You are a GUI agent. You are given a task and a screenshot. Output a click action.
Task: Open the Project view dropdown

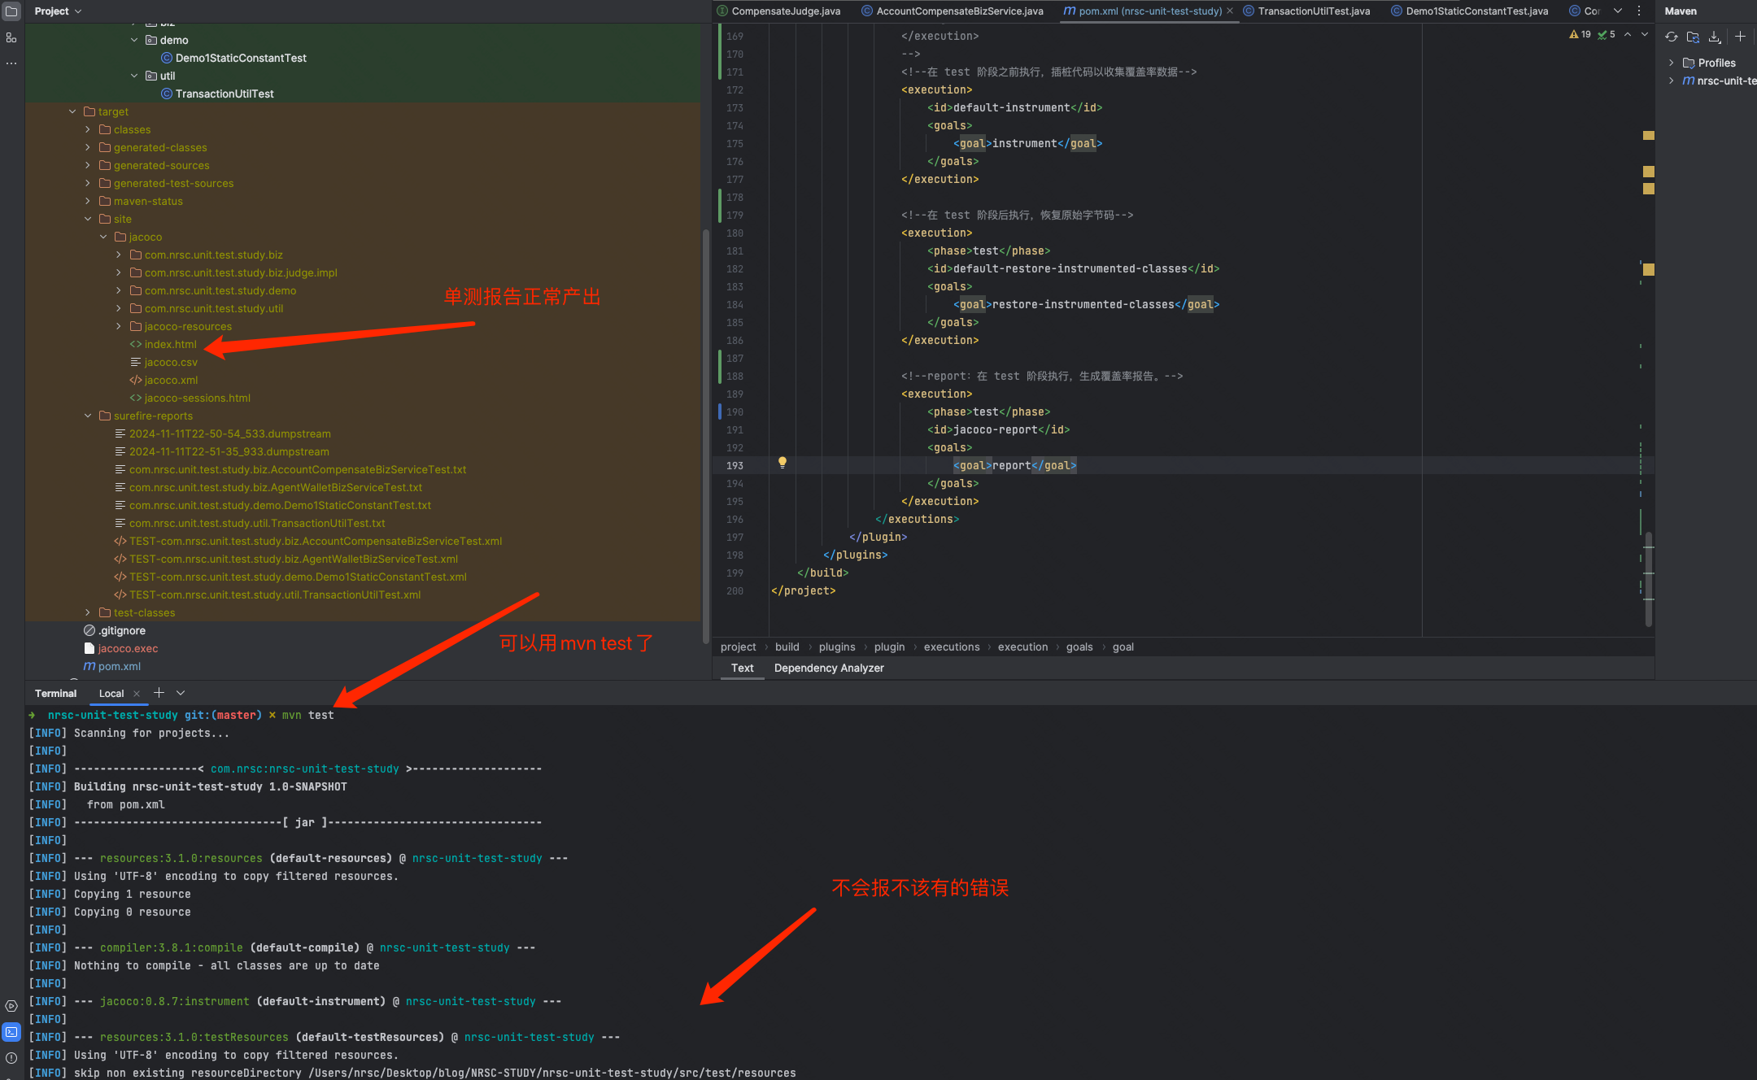pos(58,11)
